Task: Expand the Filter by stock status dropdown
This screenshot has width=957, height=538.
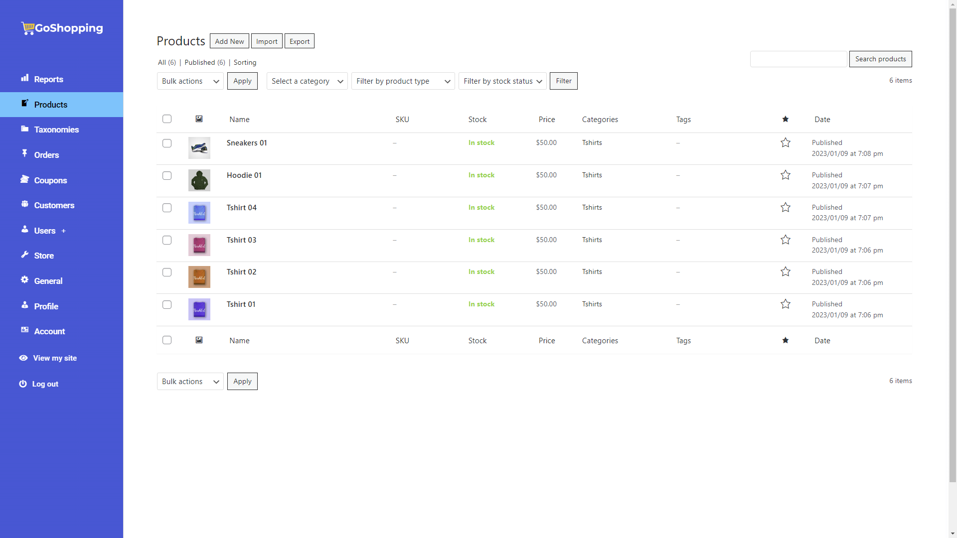Action: click(x=501, y=80)
